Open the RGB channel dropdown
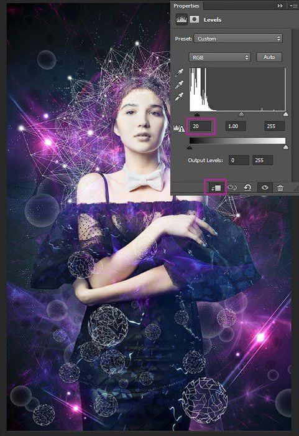This screenshot has height=436, width=299. tap(220, 57)
